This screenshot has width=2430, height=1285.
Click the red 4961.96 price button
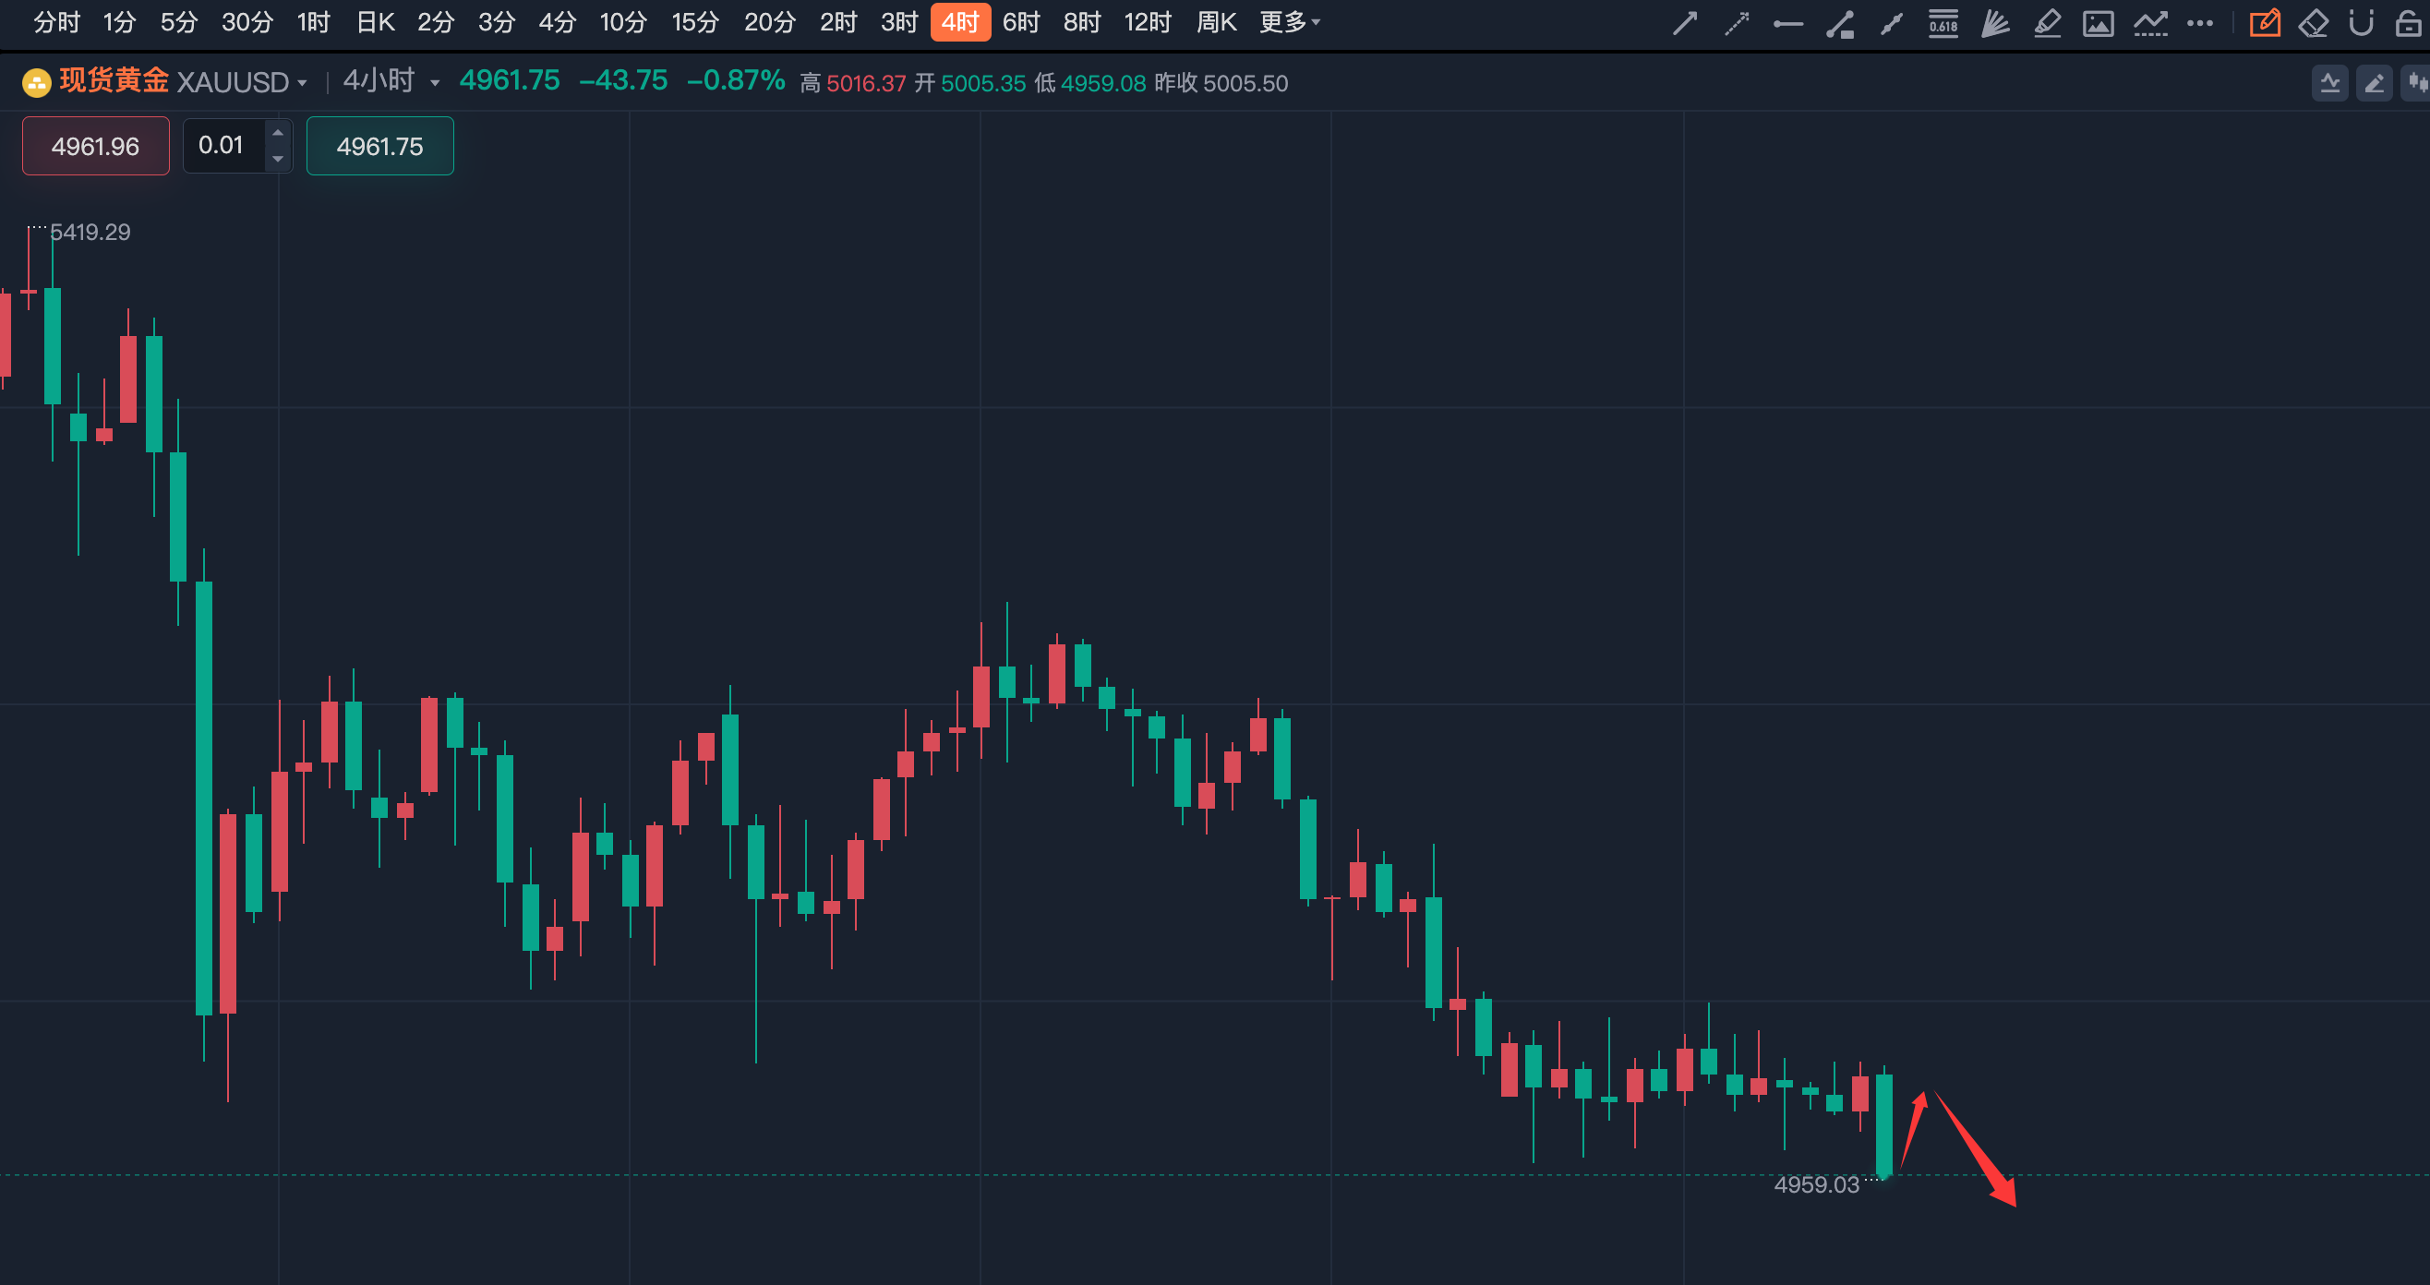(x=95, y=146)
